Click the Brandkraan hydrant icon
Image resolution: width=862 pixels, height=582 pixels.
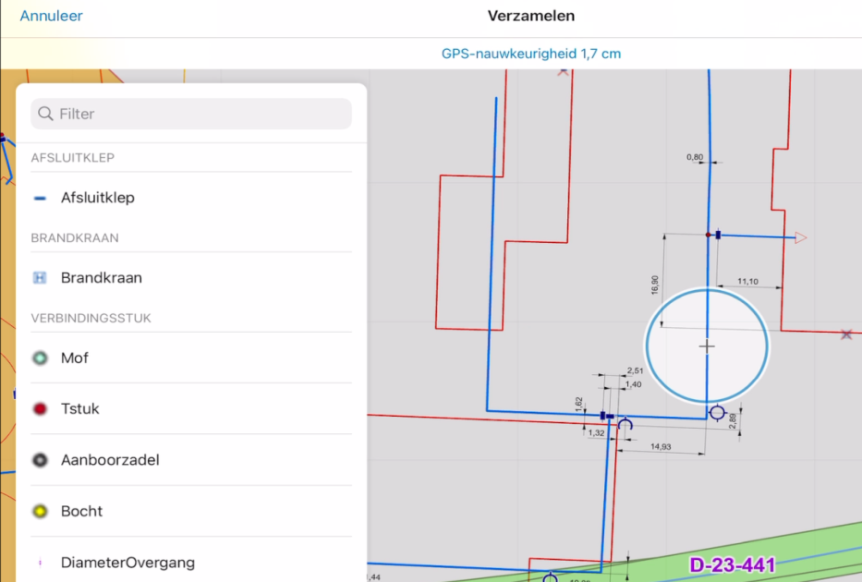pyautogui.click(x=40, y=277)
